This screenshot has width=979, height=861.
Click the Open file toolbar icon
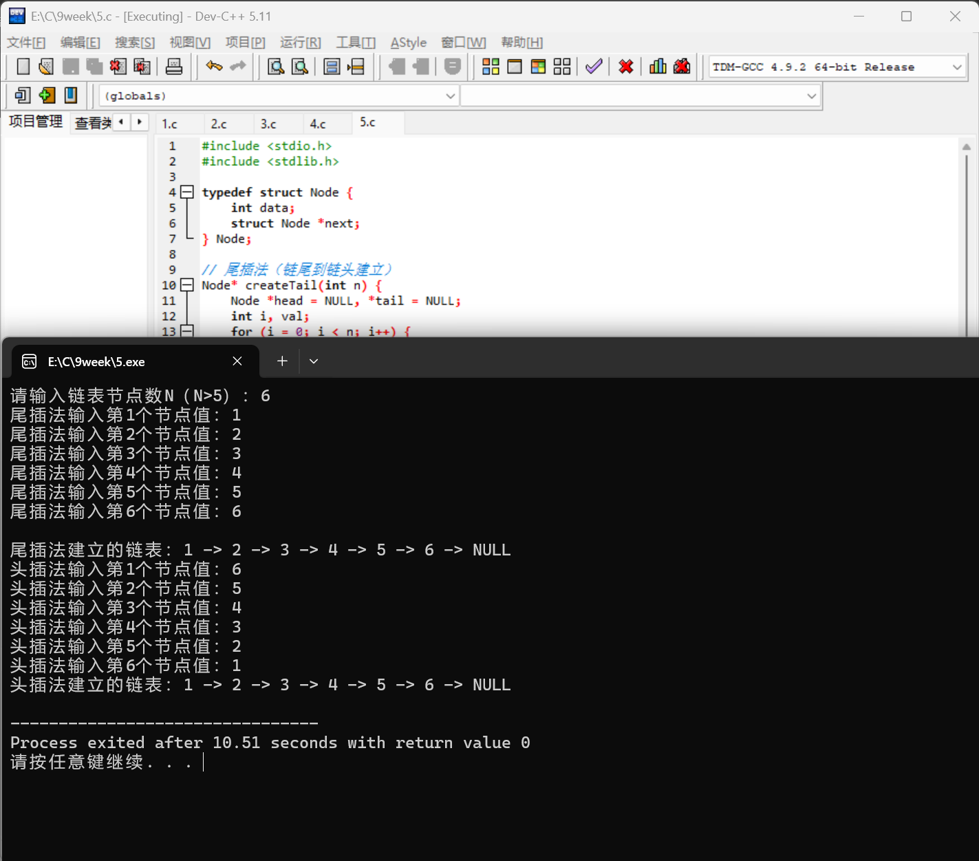[46, 67]
